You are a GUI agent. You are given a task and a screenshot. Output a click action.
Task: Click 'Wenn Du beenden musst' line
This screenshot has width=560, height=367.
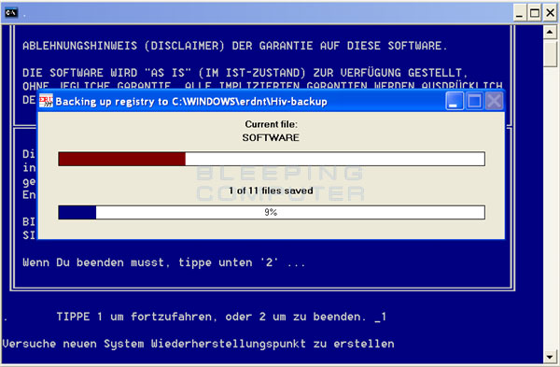(x=164, y=262)
